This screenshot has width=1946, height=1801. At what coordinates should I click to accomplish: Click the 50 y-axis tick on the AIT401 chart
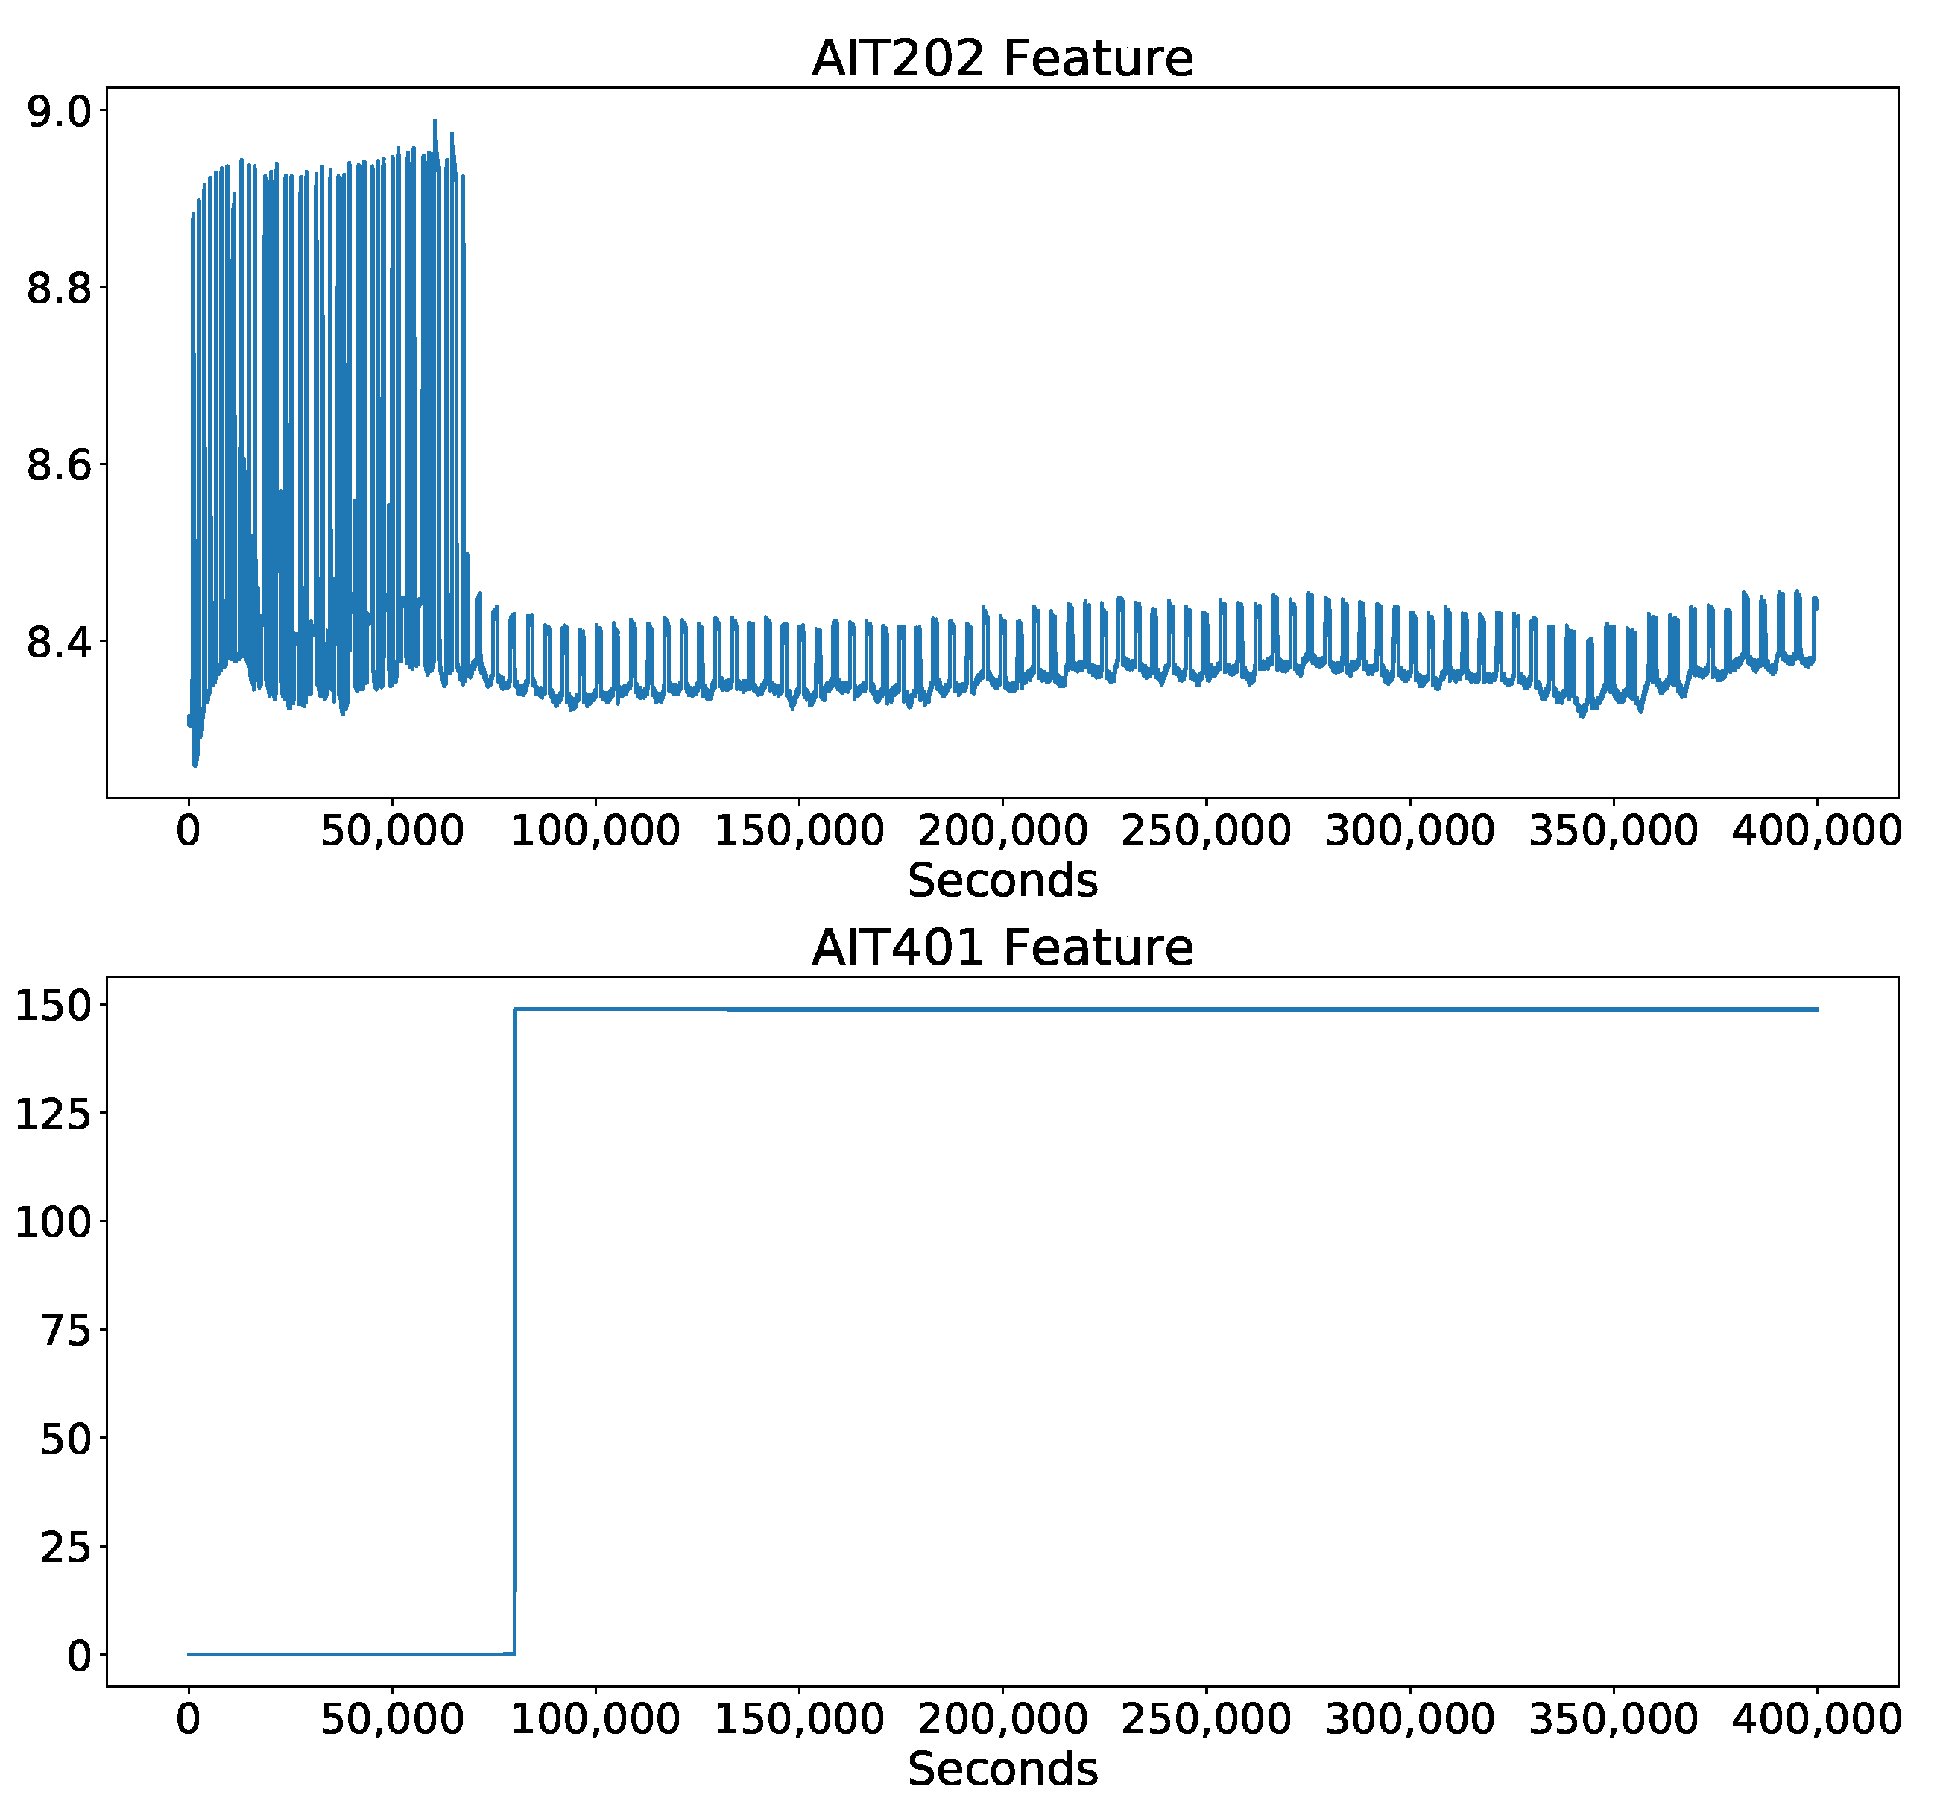click(x=66, y=1439)
